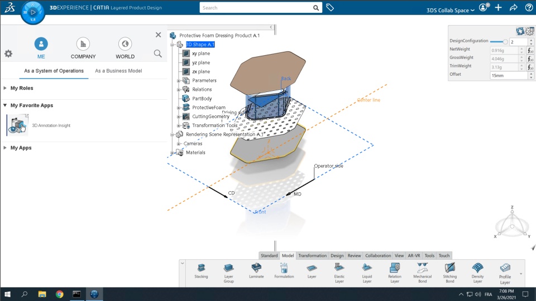This screenshot has height=301, width=536.
Task: Collapse the action bar with the left chevron
Action: click(183, 263)
